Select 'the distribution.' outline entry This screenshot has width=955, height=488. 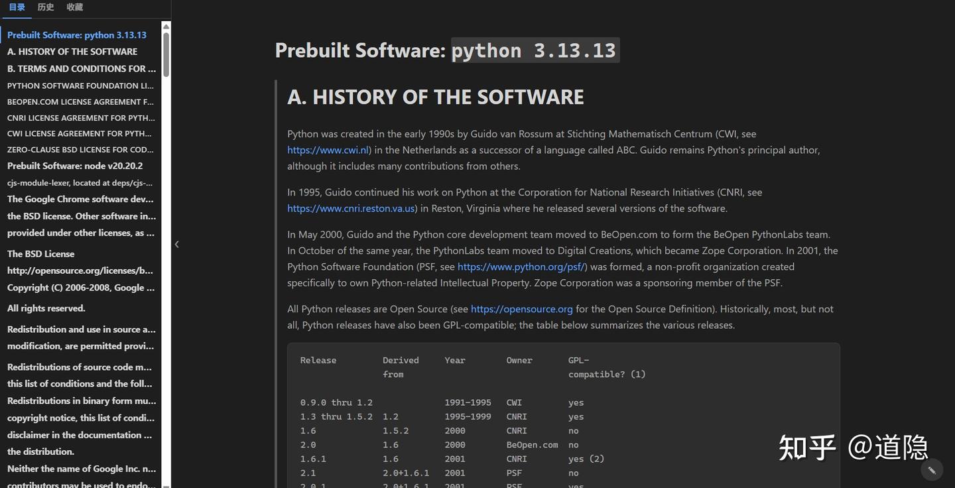40,452
